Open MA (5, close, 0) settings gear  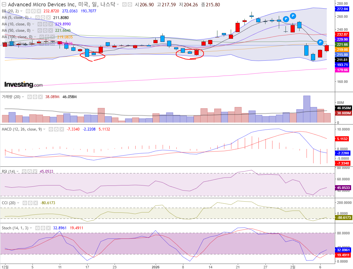pyautogui.click(x=43, y=17)
